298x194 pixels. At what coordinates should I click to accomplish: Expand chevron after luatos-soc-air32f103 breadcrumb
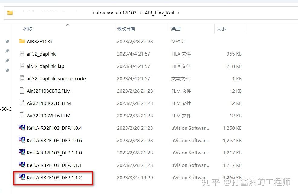click(x=141, y=13)
